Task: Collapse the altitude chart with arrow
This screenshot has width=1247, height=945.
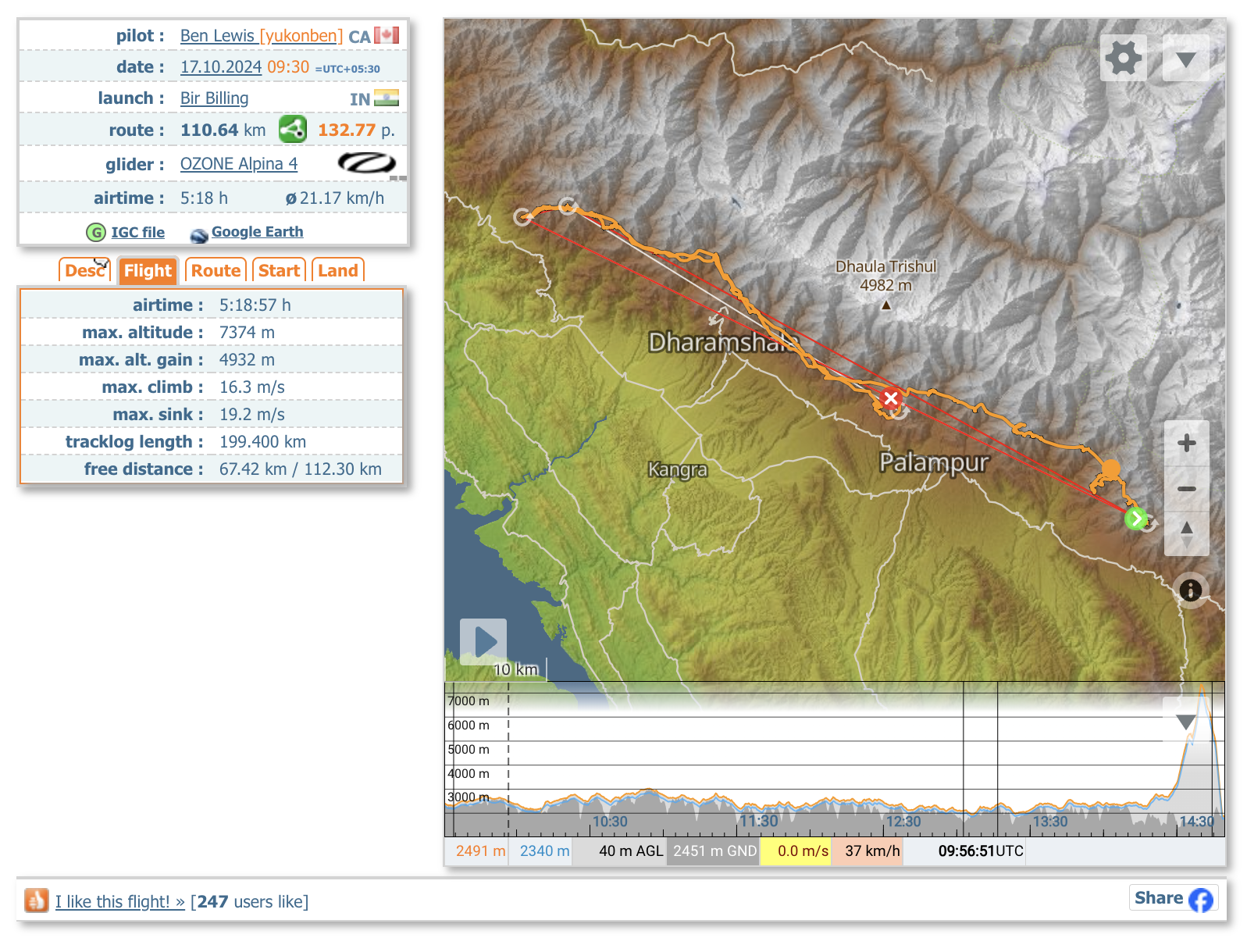Action: click(x=1185, y=722)
